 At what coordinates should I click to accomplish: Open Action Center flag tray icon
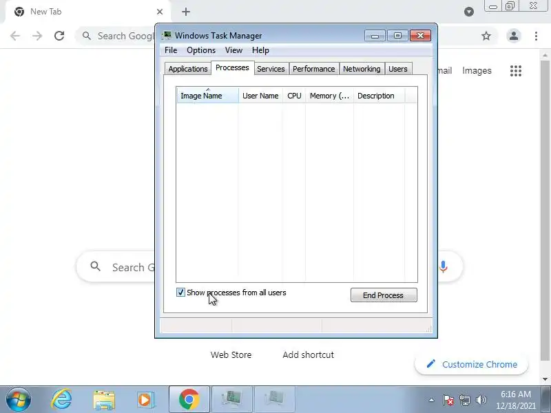pyautogui.click(x=448, y=400)
